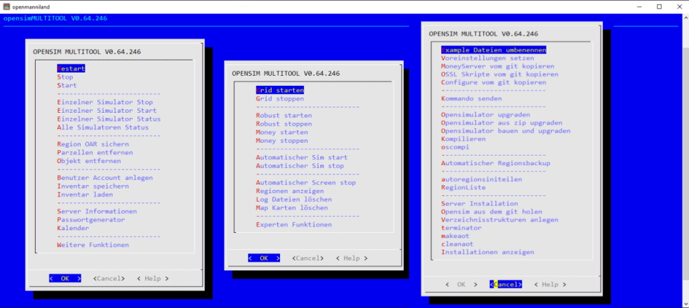Image resolution: width=689 pixels, height=308 pixels.
Task: Select Grid starten in the middle dialog
Action: click(x=280, y=90)
